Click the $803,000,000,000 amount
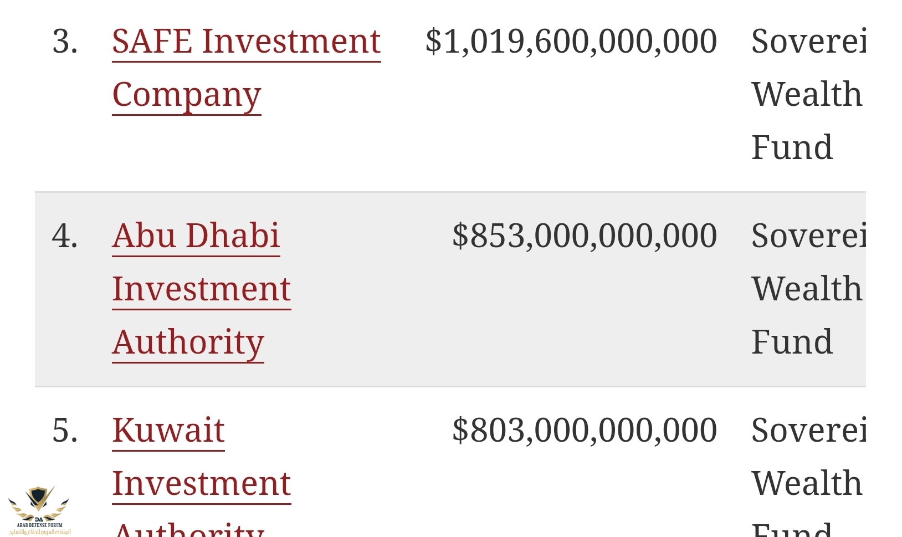 [584, 431]
